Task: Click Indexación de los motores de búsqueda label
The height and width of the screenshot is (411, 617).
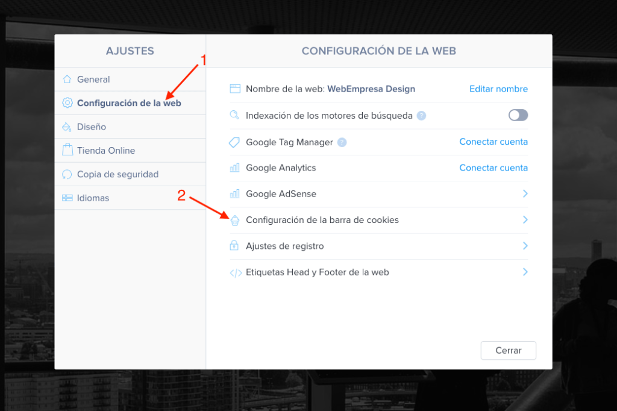Action: pyautogui.click(x=329, y=116)
